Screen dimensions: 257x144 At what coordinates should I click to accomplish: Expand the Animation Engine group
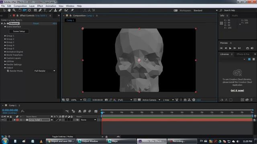[x=5, y=52]
